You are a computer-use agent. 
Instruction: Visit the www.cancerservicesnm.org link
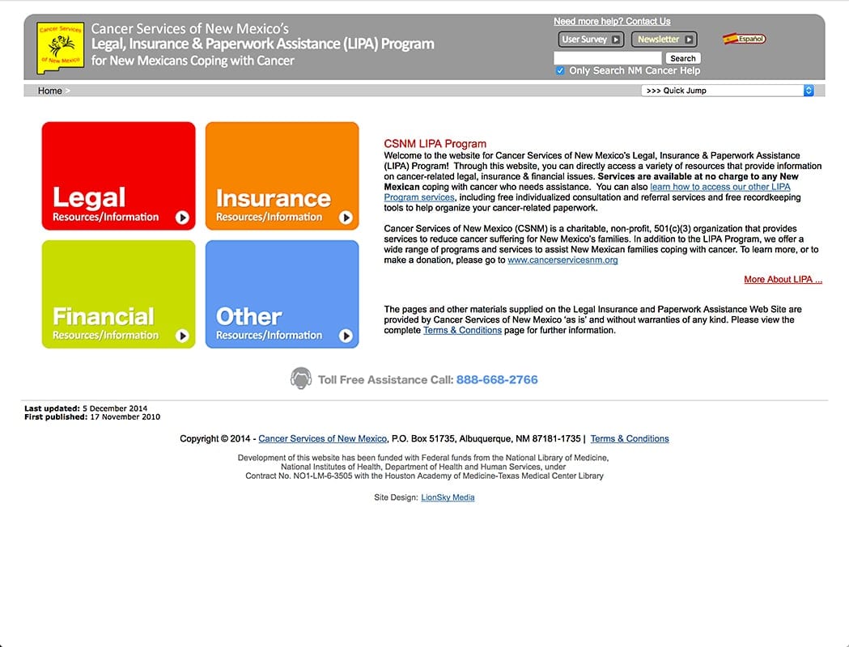(x=562, y=260)
